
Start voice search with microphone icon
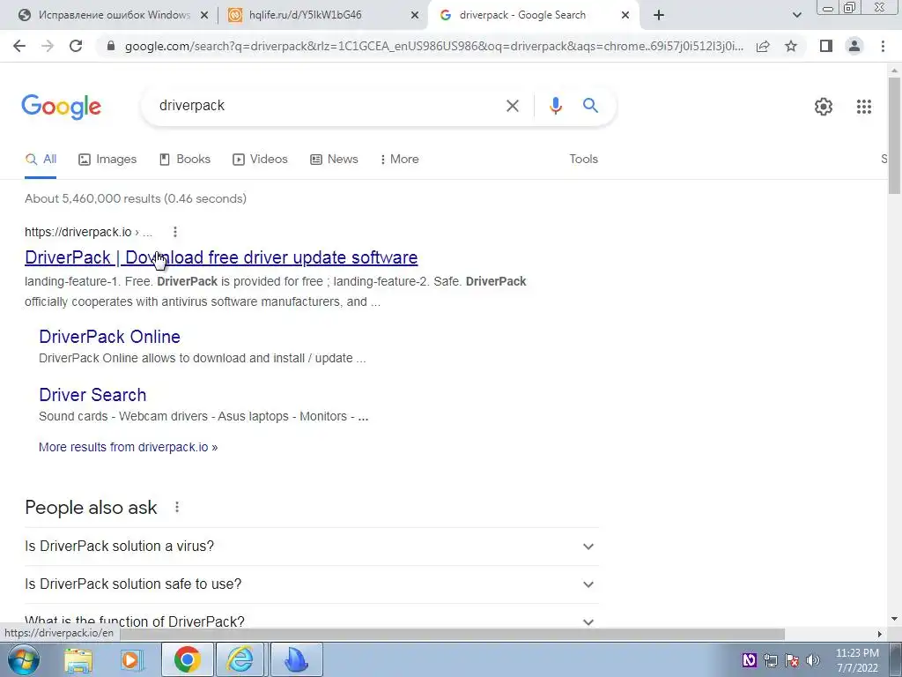tap(555, 106)
